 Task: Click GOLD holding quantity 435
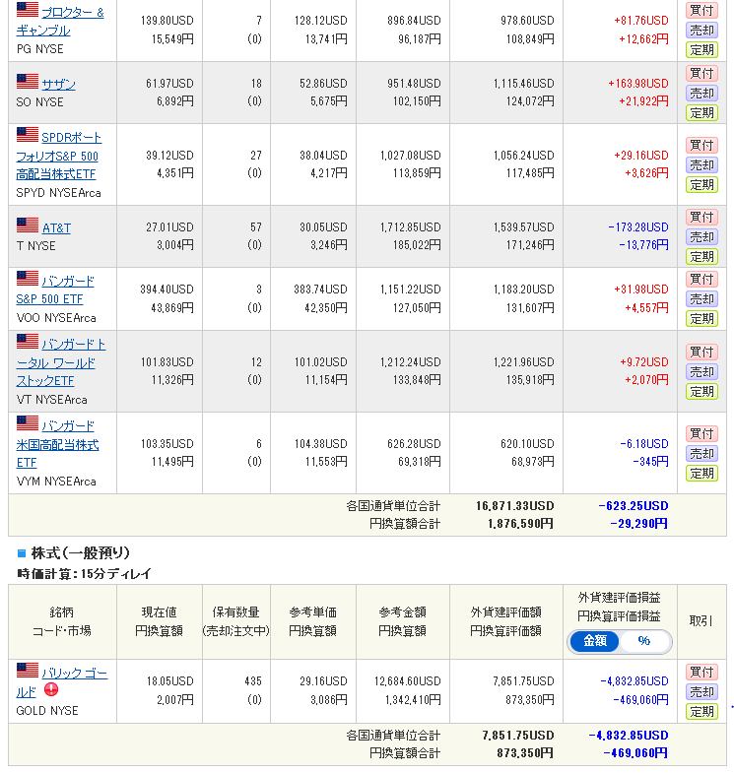pos(253,681)
